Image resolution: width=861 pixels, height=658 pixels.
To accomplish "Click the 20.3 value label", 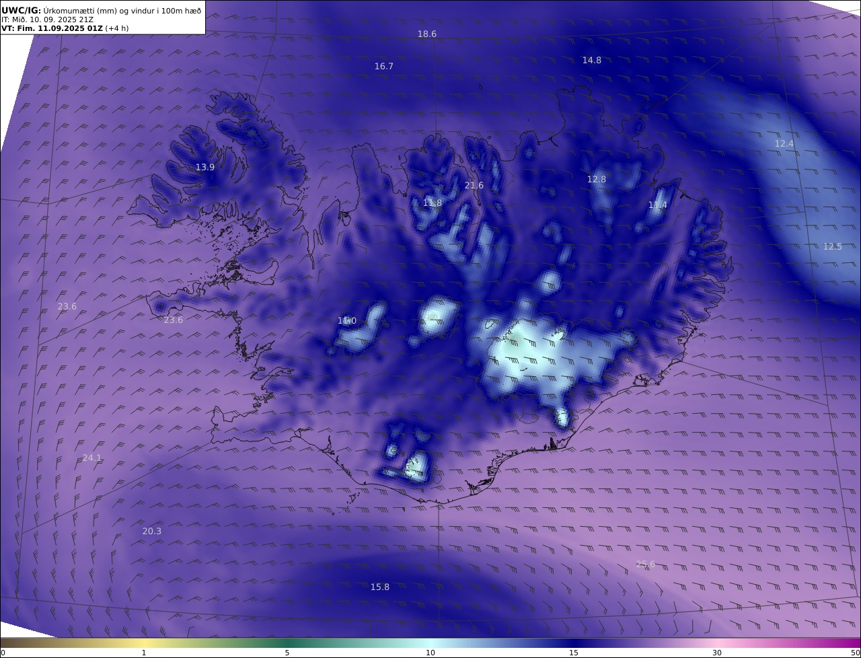I will pos(152,532).
